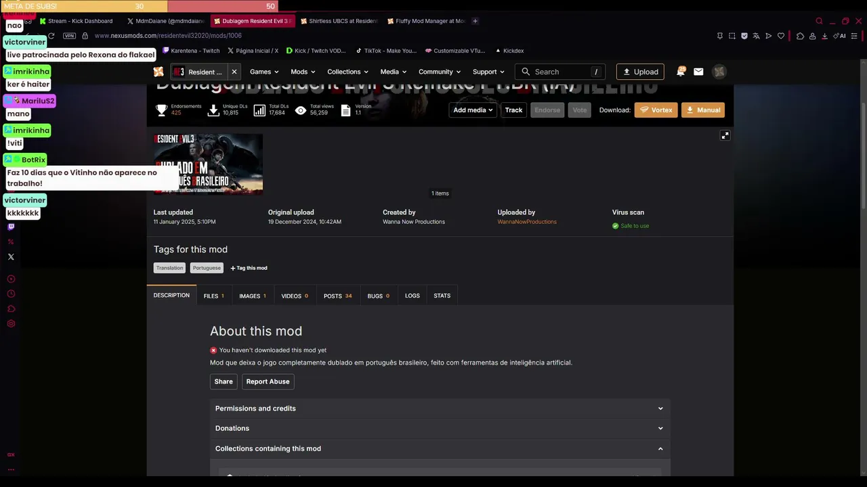Viewport: 867px width, 487px height.
Task: Open the notifications bell
Action: pyautogui.click(x=681, y=71)
